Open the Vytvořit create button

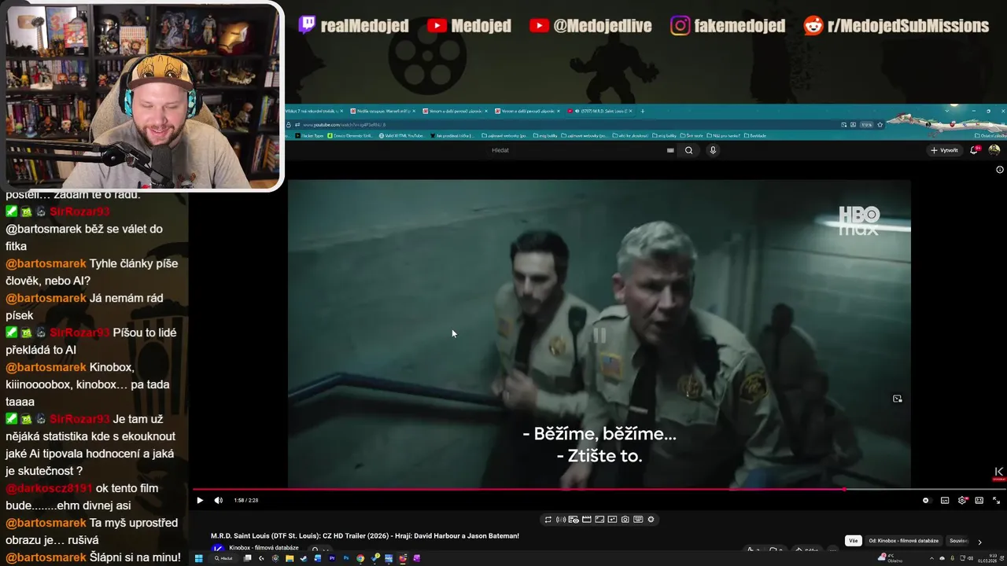[x=945, y=150]
